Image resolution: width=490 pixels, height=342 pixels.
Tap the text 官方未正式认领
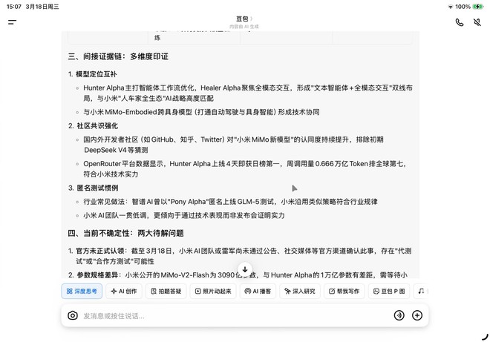[101, 251]
